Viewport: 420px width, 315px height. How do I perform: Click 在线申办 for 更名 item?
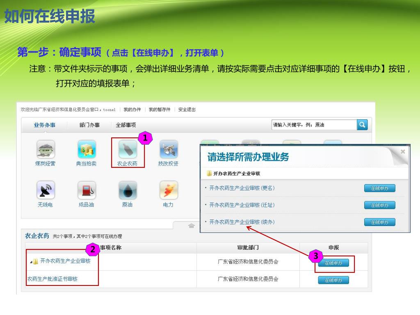click(x=379, y=188)
